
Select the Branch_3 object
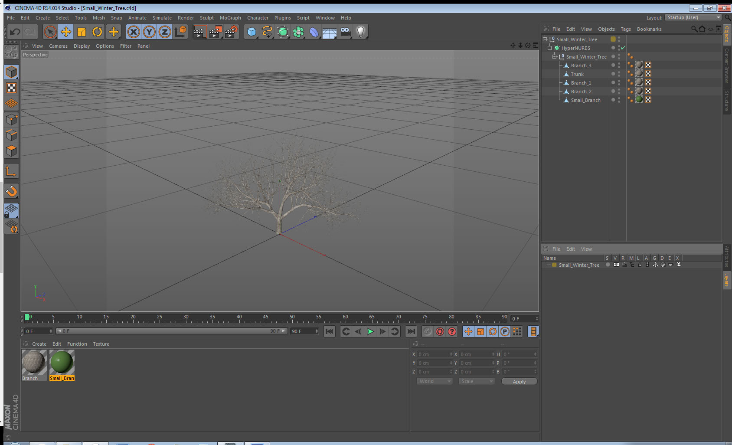(581, 65)
